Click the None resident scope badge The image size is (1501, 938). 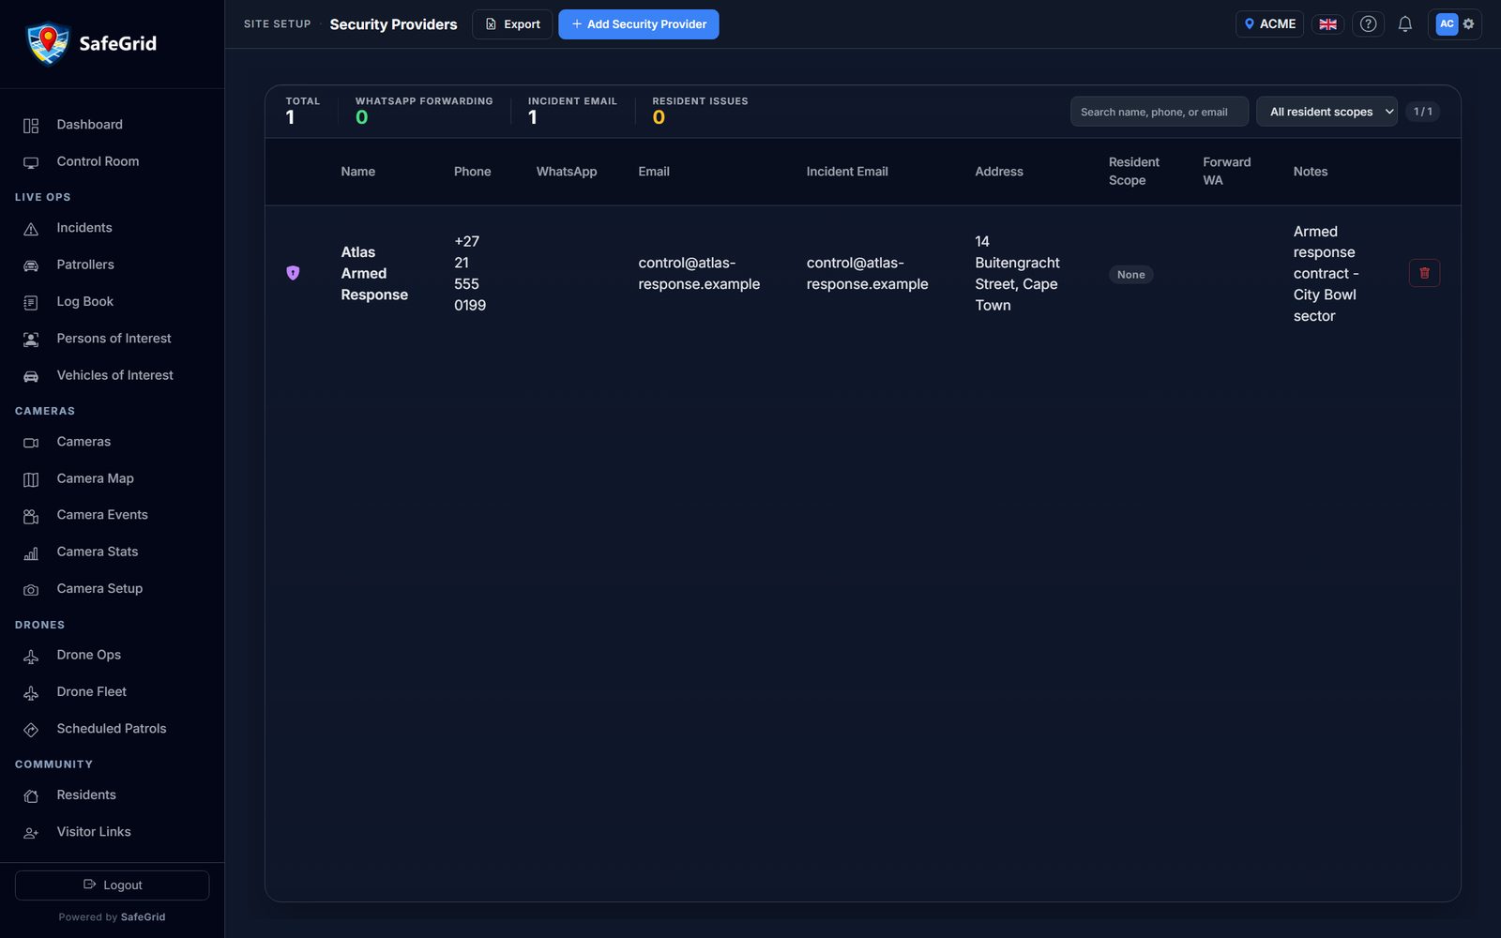coord(1131,275)
